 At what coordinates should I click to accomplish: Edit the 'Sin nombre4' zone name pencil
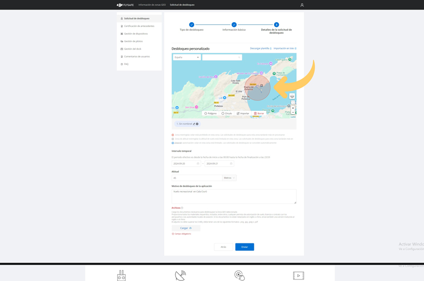pos(194,124)
